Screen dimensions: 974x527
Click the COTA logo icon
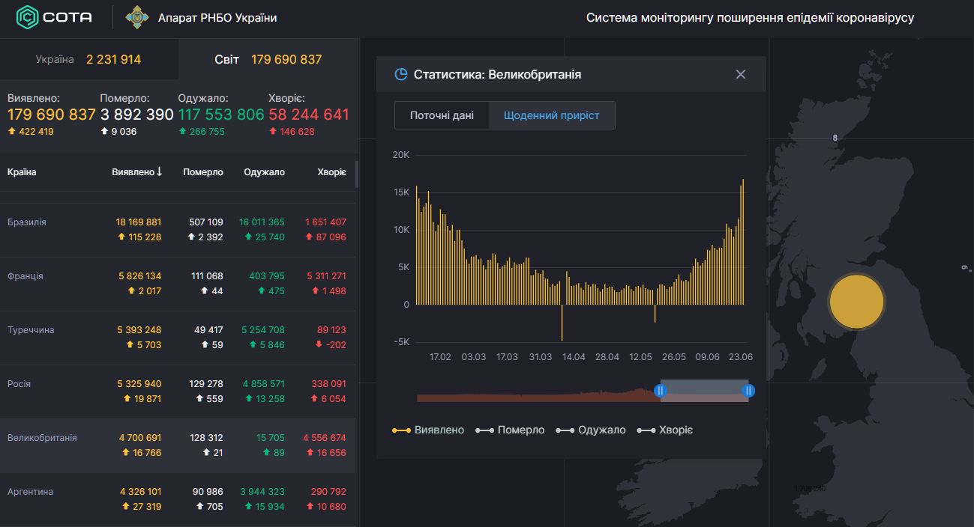(28, 17)
